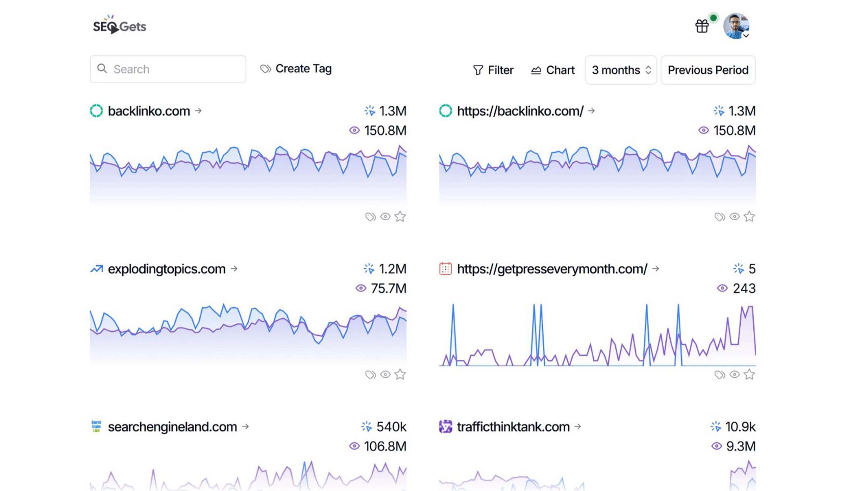The height and width of the screenshot is (491, 842).
Task: Star the explodingtopics.com card
Action: [400, 375]
